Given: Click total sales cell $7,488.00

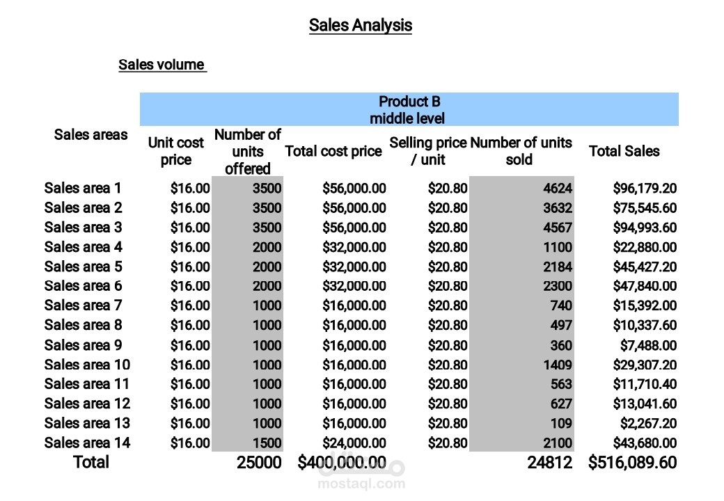Looking at the screenshot, I should [649, 345].
